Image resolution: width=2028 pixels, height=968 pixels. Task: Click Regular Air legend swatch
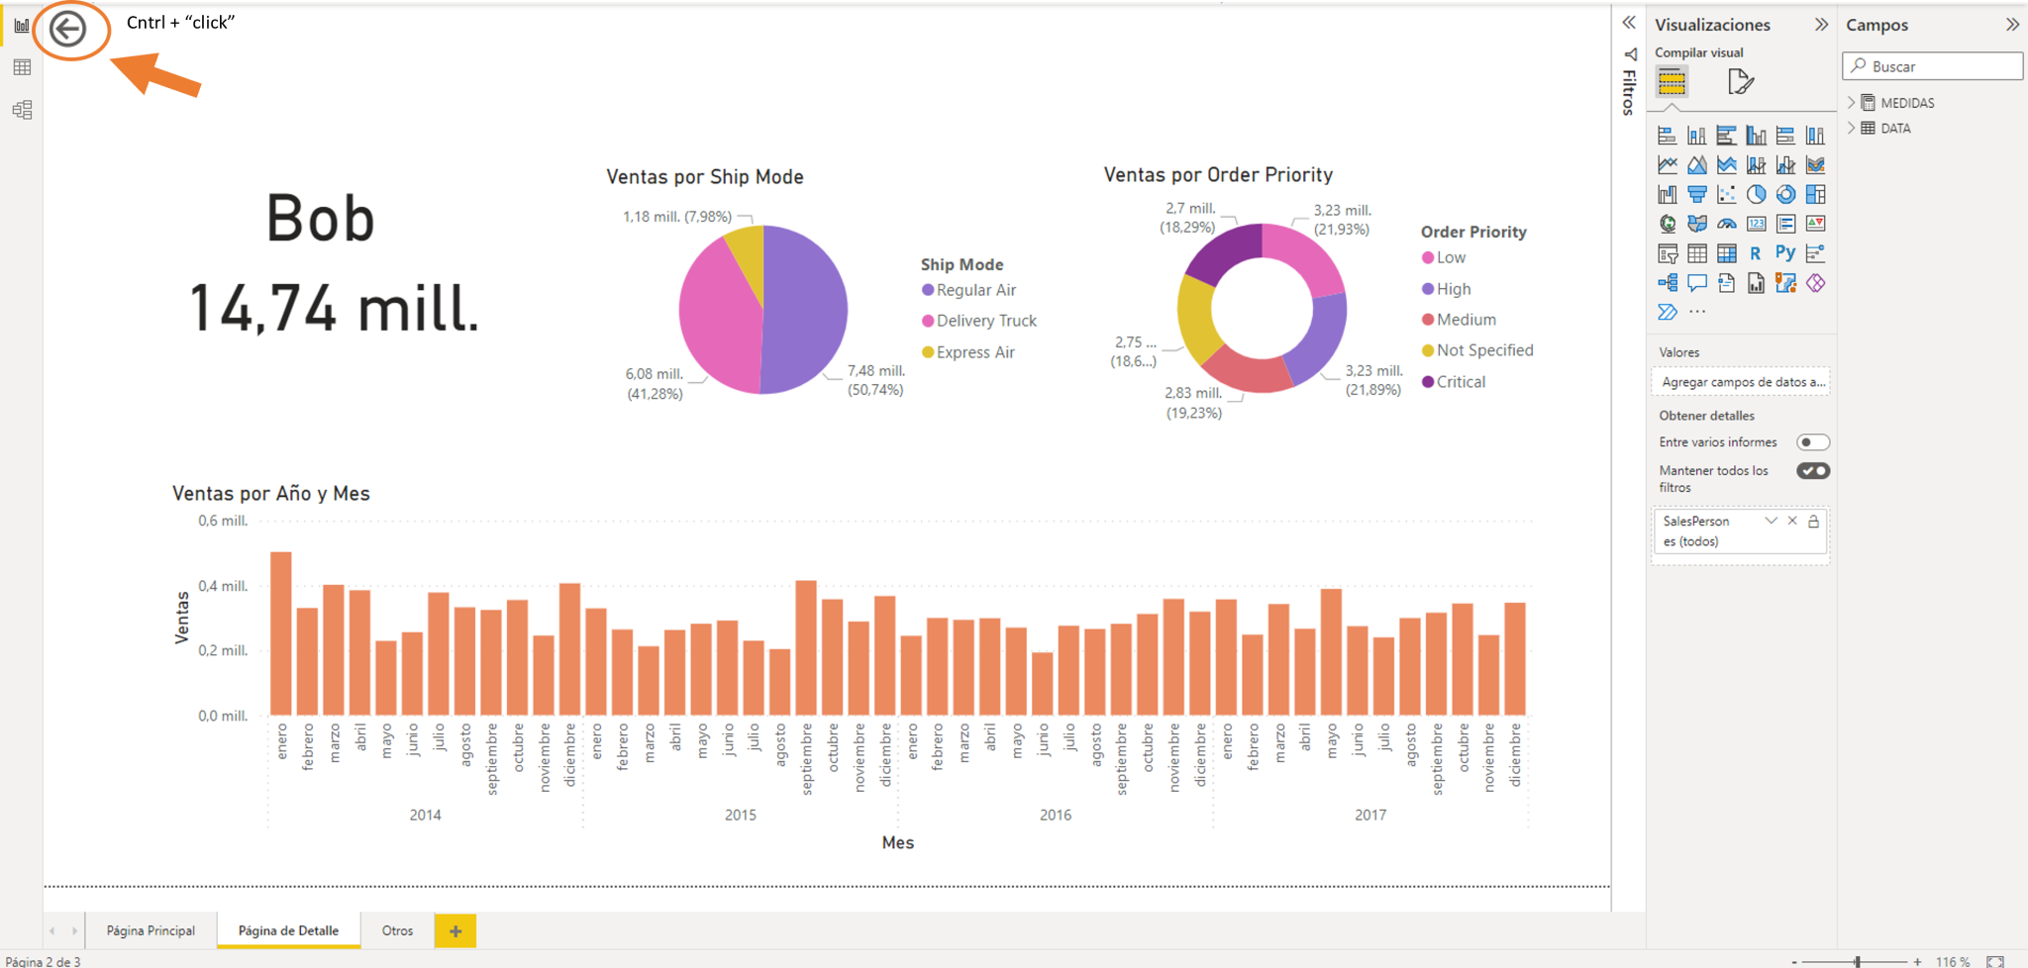coord(928,290)
